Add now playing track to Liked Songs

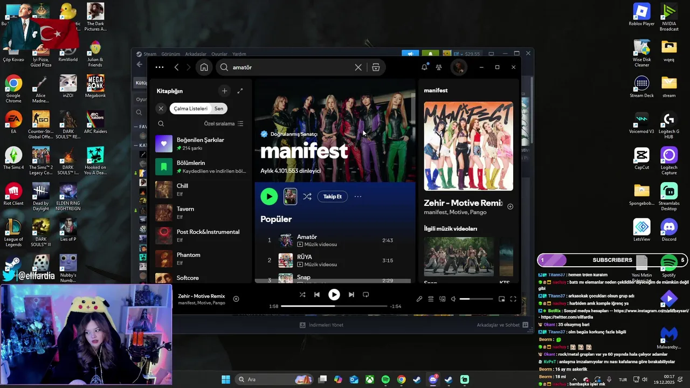pos(236,299)
